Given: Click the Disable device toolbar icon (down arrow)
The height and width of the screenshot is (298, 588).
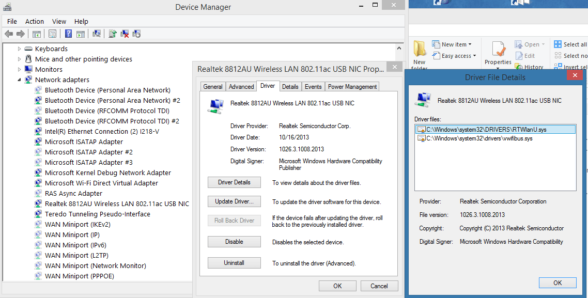Looking at the screenshot, I should (x=136, y=34).
